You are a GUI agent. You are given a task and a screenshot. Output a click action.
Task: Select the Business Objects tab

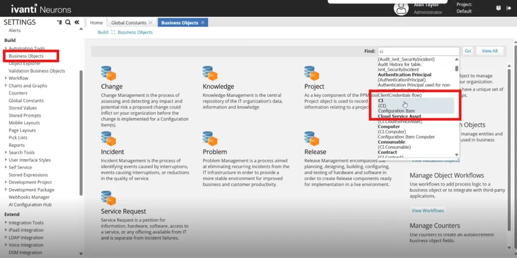180,23
